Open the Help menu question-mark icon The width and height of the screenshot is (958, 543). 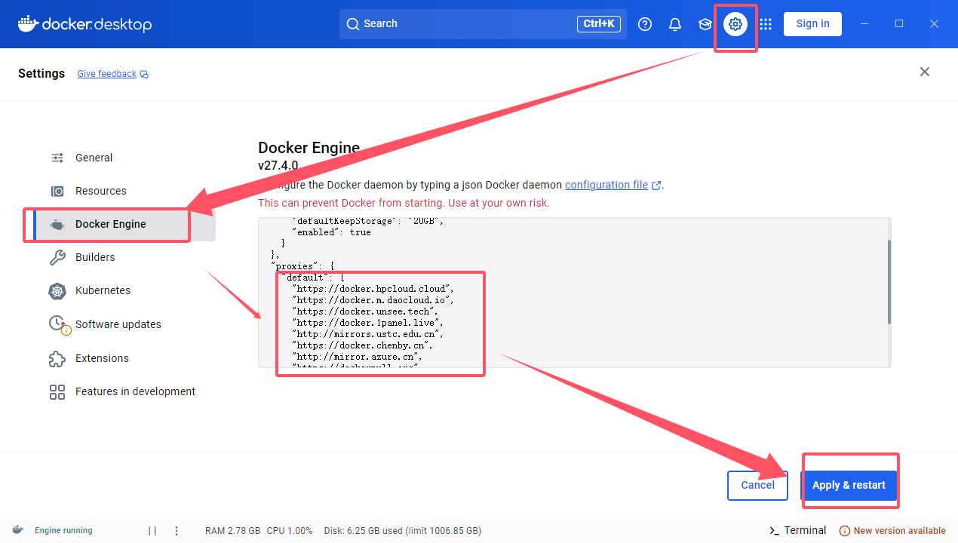click(645, 24)
